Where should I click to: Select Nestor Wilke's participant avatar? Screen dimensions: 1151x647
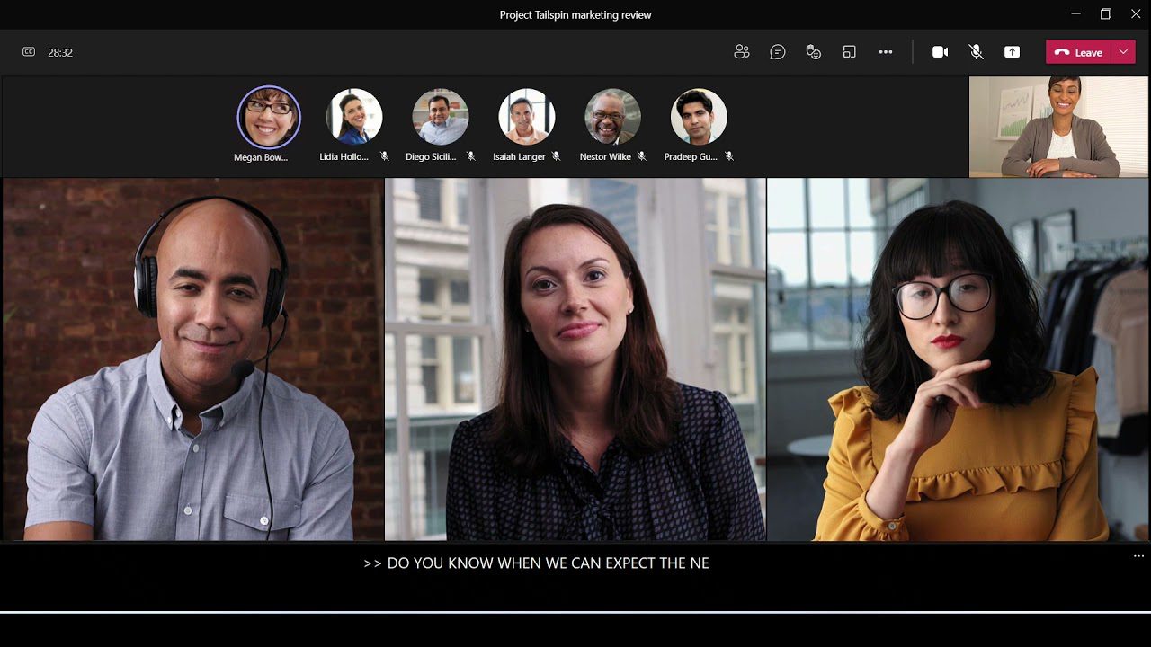[612, 117]
